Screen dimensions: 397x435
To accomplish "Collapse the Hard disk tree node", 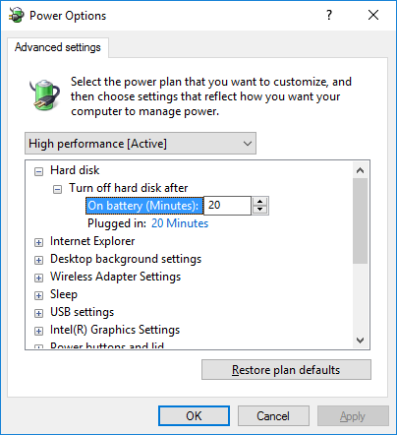I will point(38,171).
